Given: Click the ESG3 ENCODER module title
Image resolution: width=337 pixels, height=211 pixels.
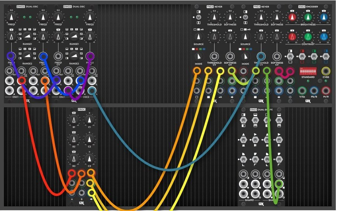Looking at the screenshot, I should coord(308,7).
